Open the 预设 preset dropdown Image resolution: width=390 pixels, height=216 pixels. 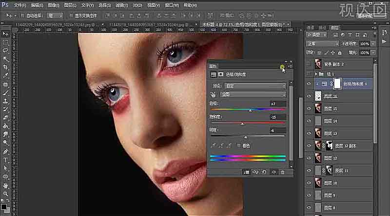coord(255,86)
